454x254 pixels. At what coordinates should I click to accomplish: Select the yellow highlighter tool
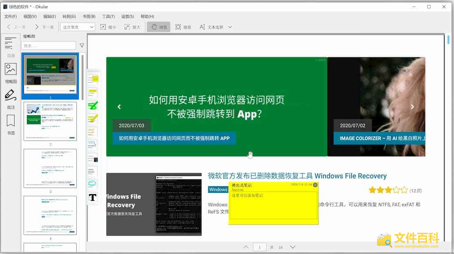pyautogui.click(x=93, y=118)
